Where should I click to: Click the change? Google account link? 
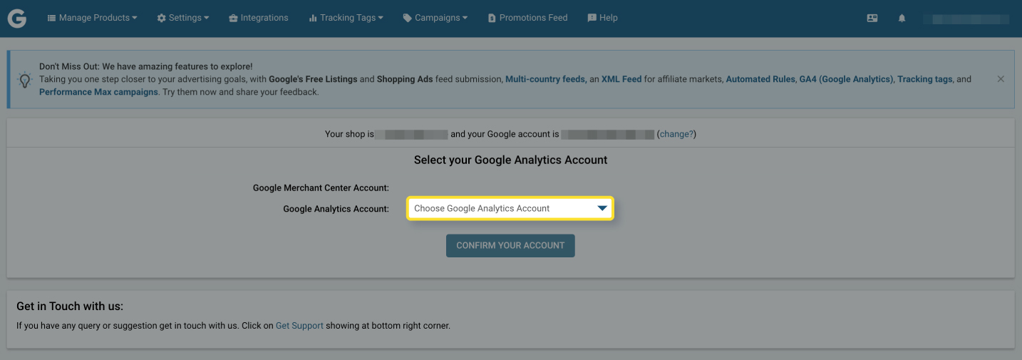pyautogui.click(x=676, y=134)
